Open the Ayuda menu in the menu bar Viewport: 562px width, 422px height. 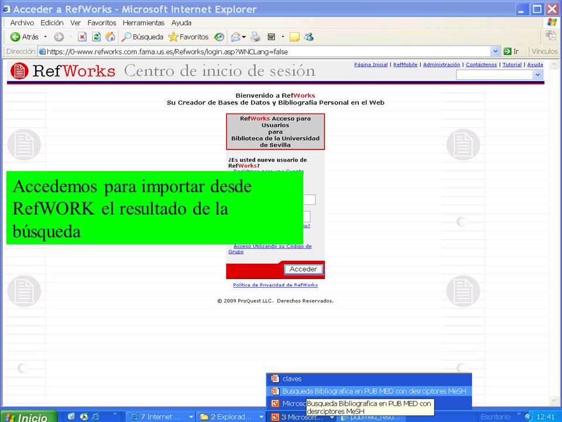(181, 23)
